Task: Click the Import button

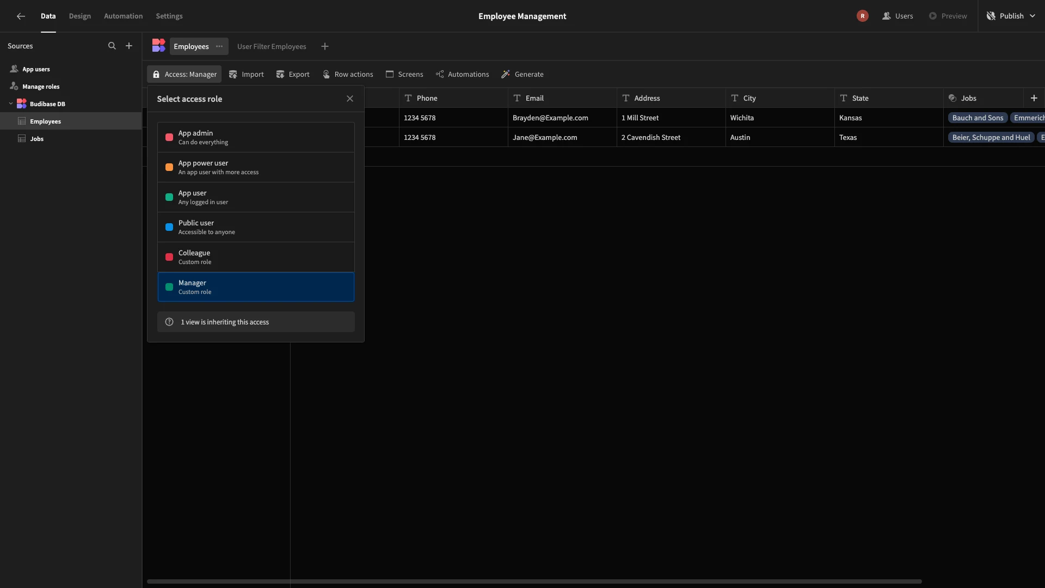Action: coord(247,74)
